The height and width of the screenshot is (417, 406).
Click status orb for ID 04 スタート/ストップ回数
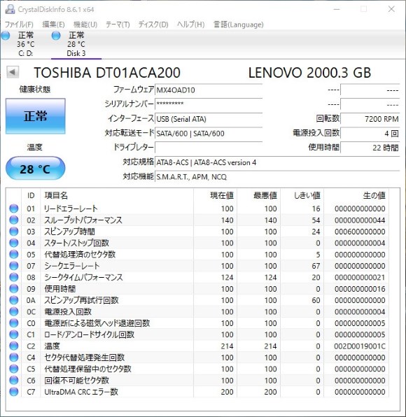14,243
